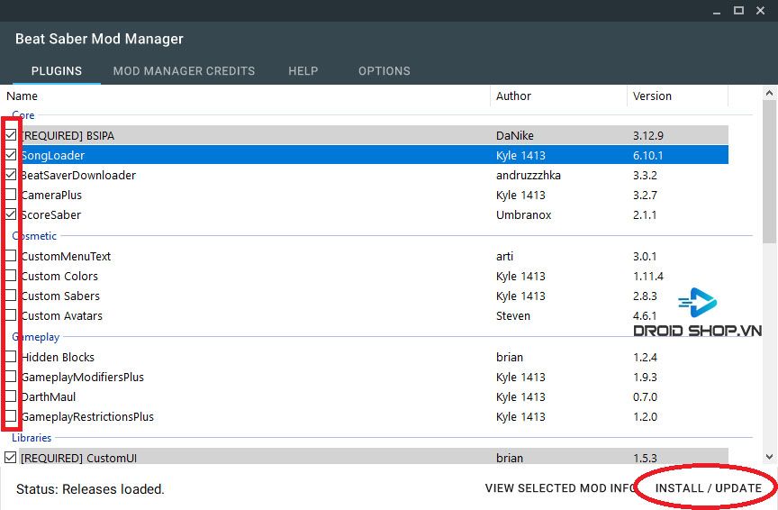
Task: Tick the GameplayRestrictionsPlus checkbox
Action: (11, 416)
